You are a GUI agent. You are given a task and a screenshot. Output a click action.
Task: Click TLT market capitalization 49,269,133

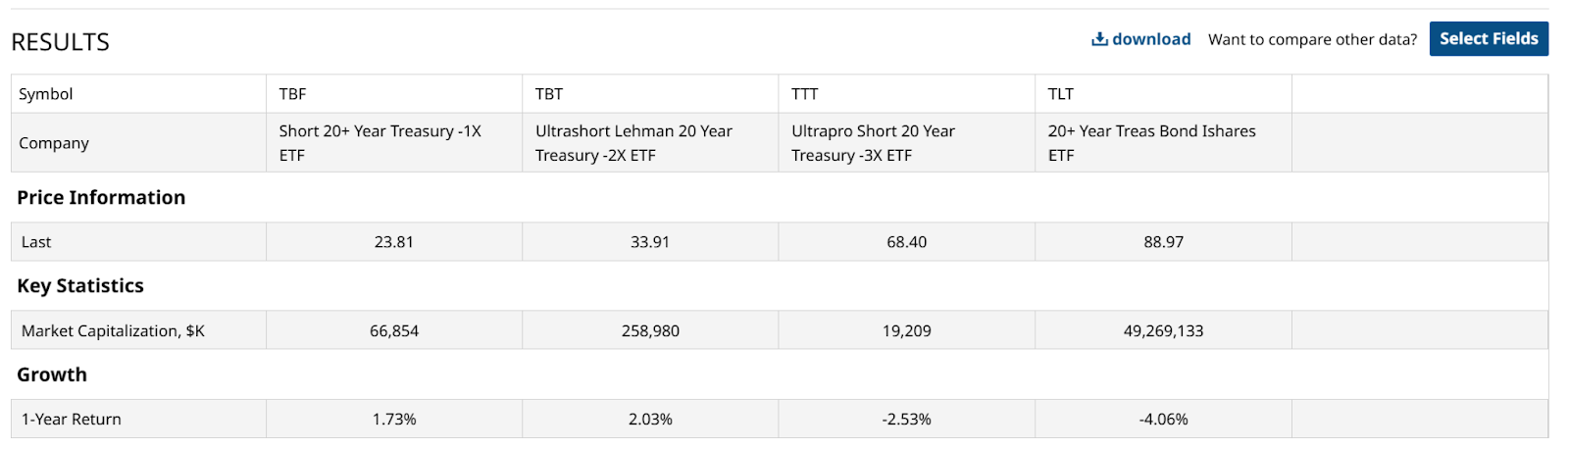point(1163,331)
